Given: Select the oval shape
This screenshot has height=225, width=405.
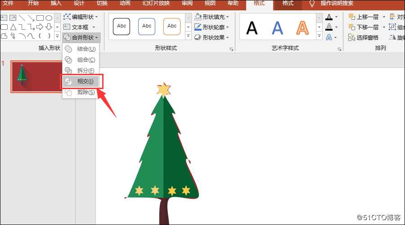Looking at the screenshot, I should [x=49, y=18].
